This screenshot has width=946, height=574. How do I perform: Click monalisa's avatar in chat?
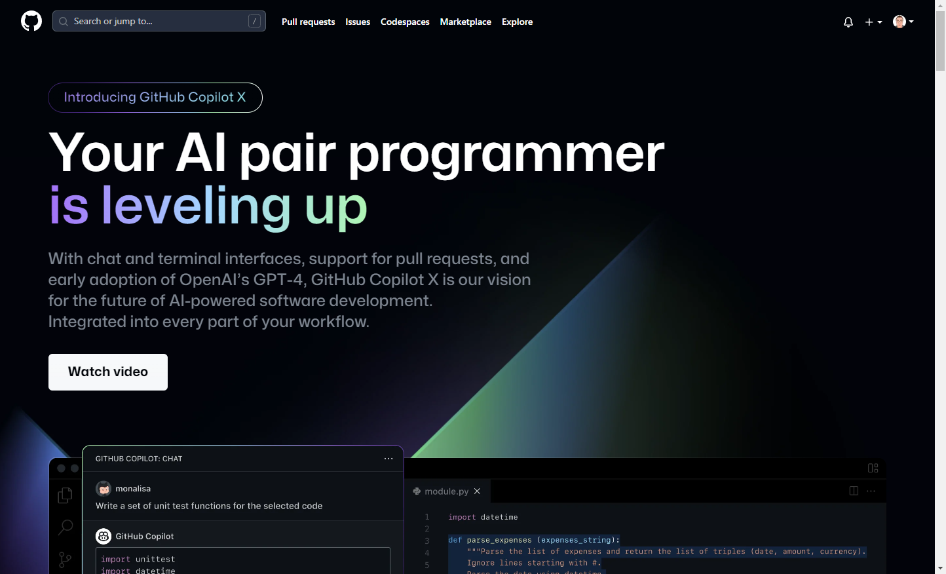click(104, 488)
